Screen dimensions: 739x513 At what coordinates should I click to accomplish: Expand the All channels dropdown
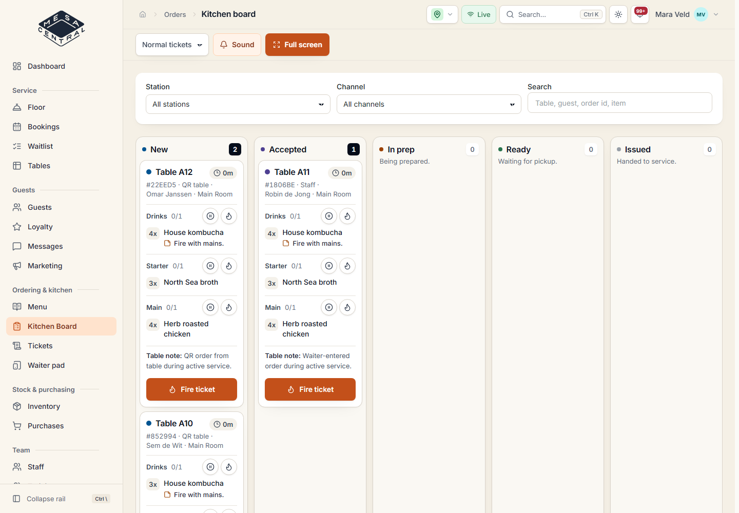tap(429, 104)
